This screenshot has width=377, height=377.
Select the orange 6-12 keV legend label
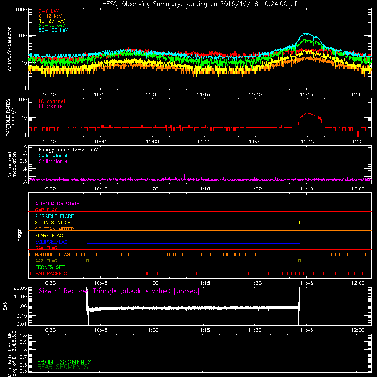click(x=50, y=16)
